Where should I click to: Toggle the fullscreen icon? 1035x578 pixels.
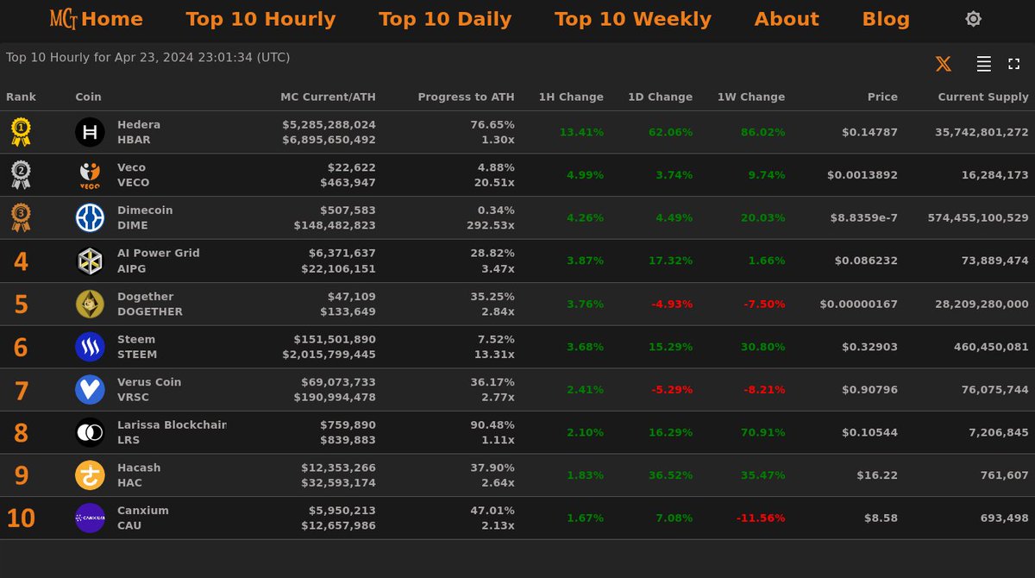coord(1014,64)
